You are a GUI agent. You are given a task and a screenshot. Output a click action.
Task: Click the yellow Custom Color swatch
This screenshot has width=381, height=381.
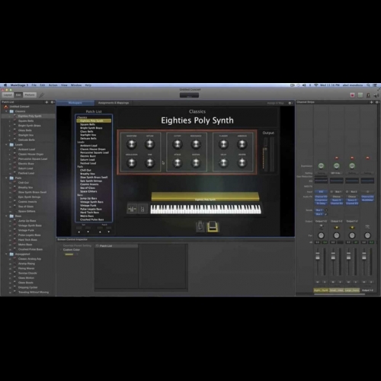[69, 255]
